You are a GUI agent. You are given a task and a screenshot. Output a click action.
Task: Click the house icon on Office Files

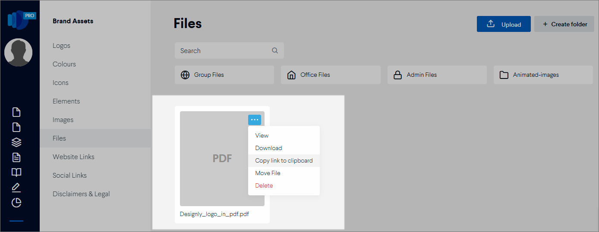(291, 75)
